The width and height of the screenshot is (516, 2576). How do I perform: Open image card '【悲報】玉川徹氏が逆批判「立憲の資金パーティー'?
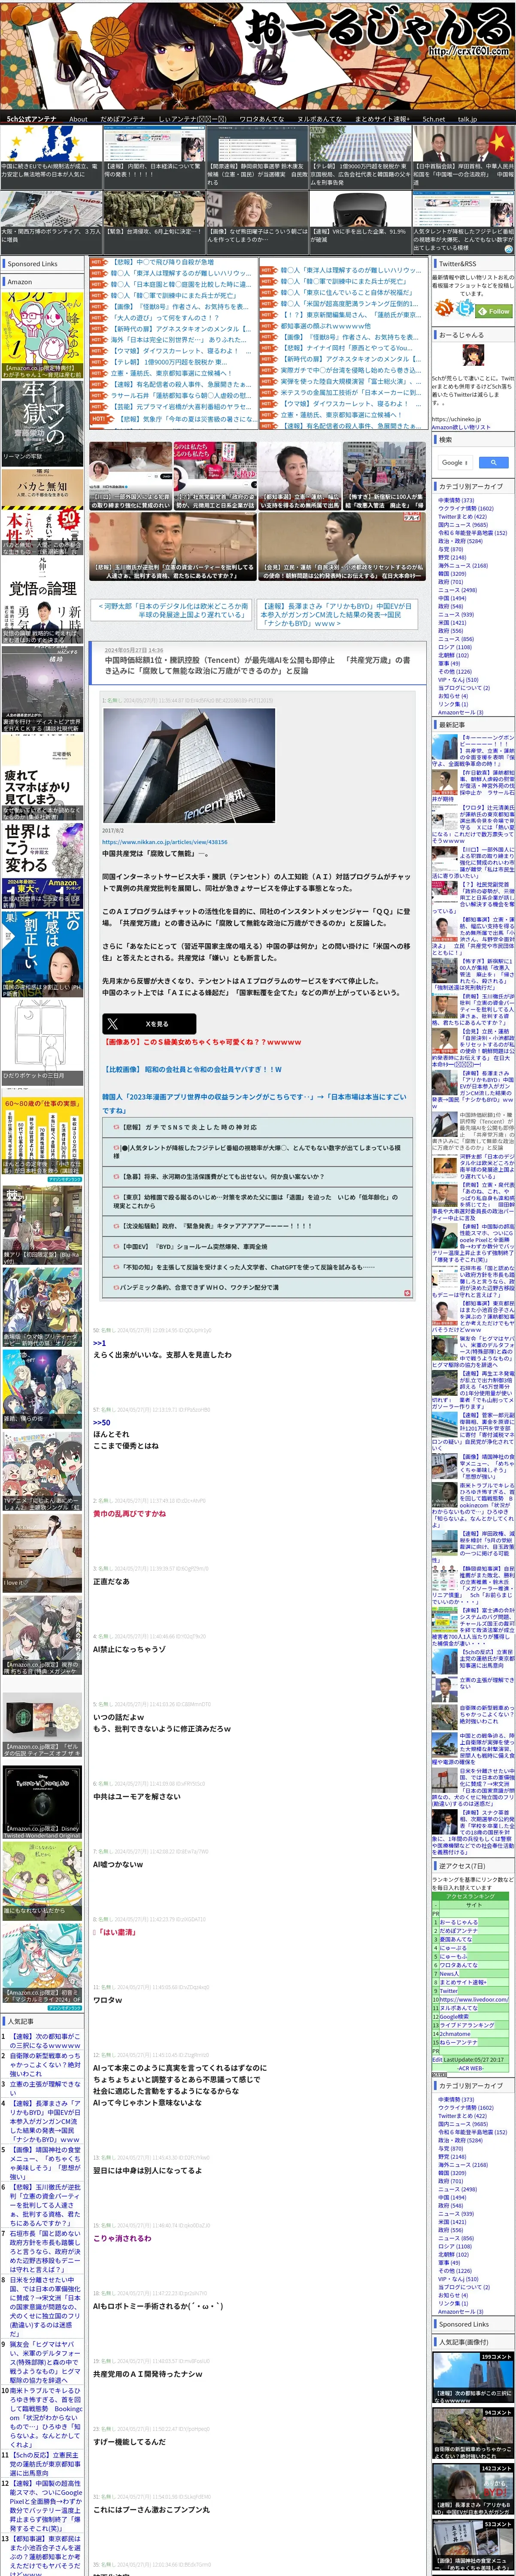tap(172, 547)
